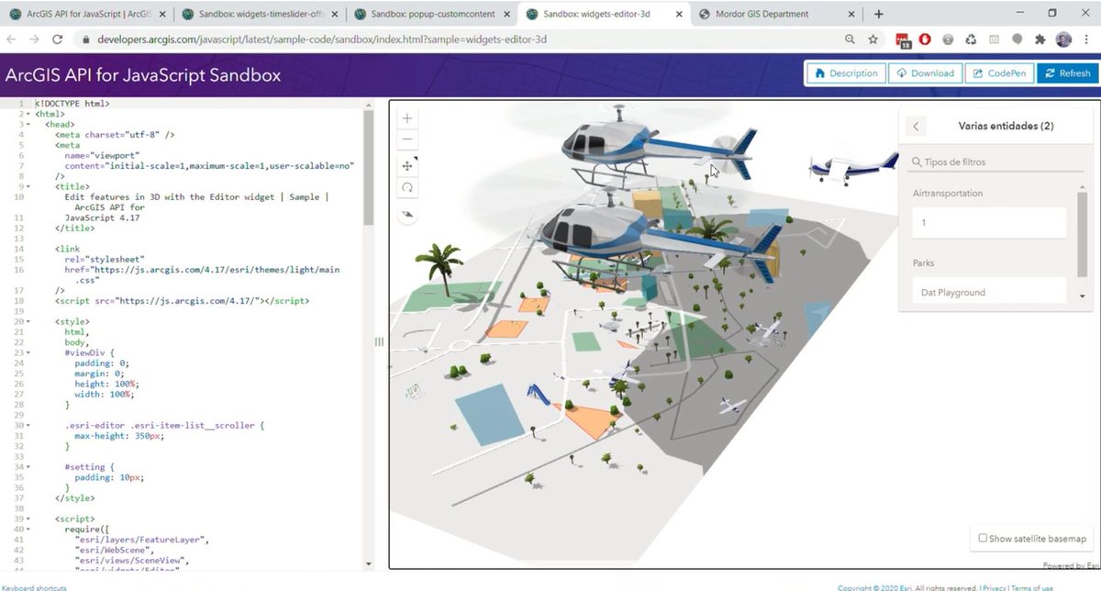Click the editor panel scroll-down arrow
Screen dimensions: 1101x591
tap(1083, 296)
